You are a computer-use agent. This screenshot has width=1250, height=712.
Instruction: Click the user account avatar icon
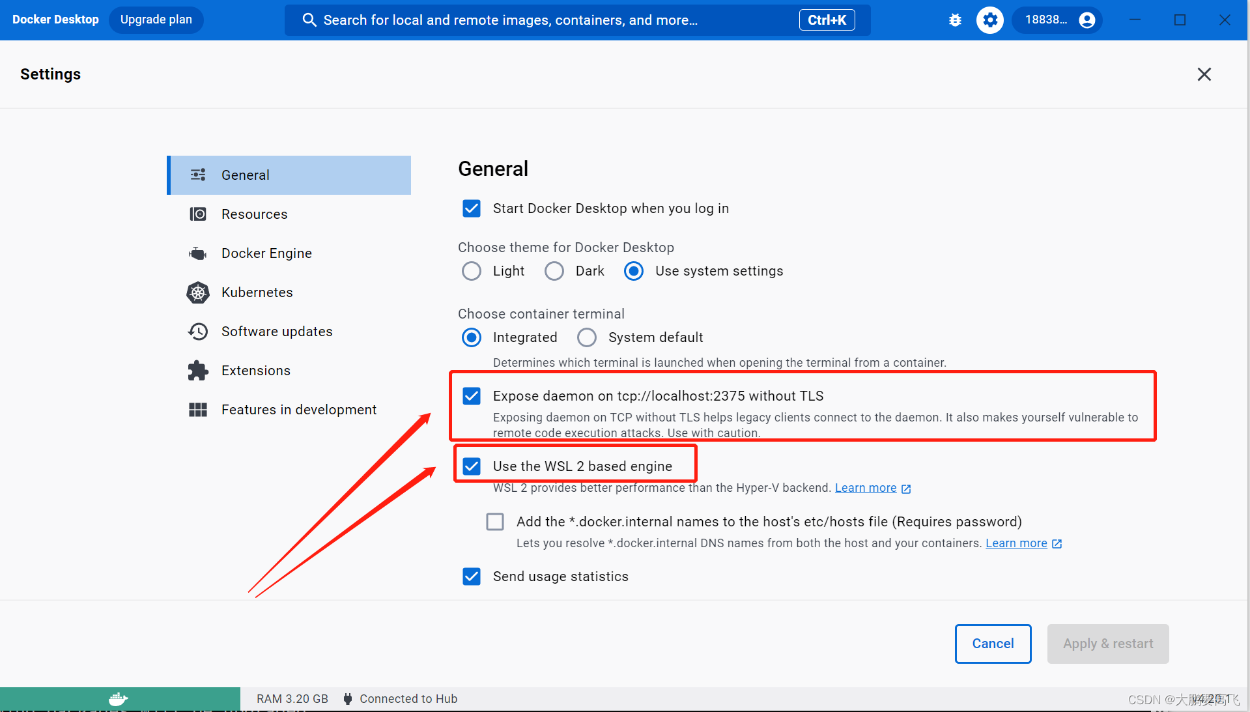(1087, 20)
